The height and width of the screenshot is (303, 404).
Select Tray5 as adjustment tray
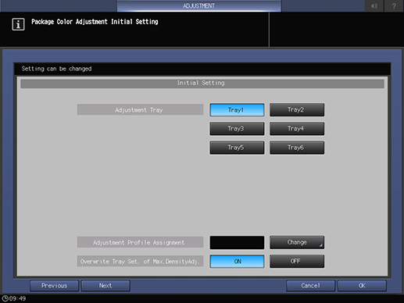237,148
